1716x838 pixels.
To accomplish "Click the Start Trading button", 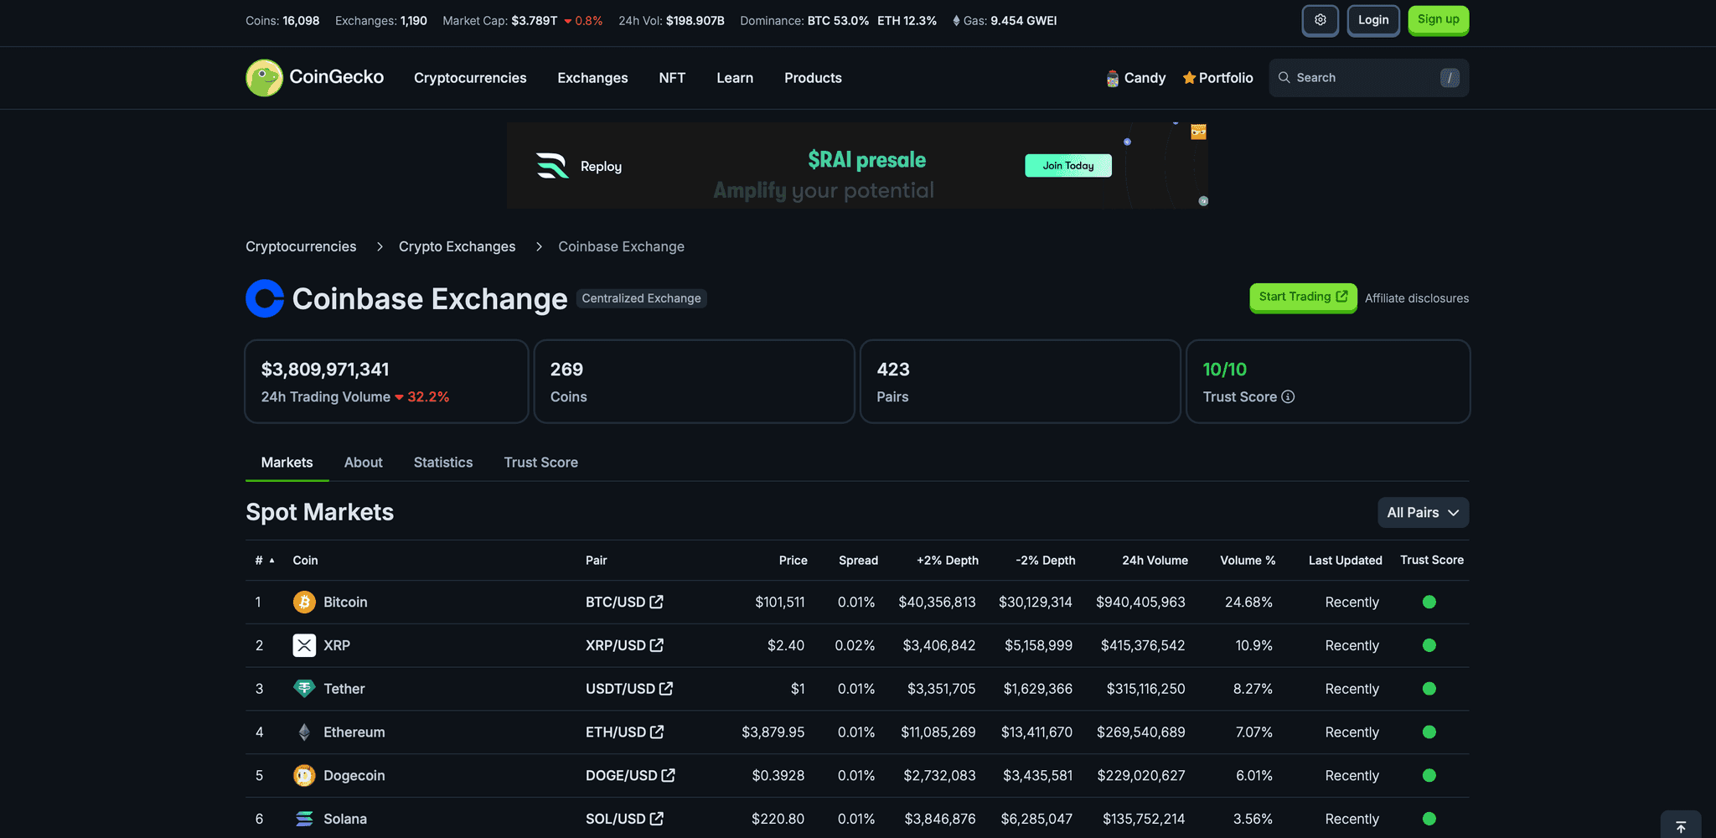I will pos(1302,297).
